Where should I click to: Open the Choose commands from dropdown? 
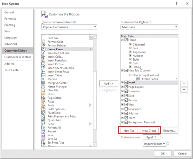pyautogui.click(x=69, y=27)
